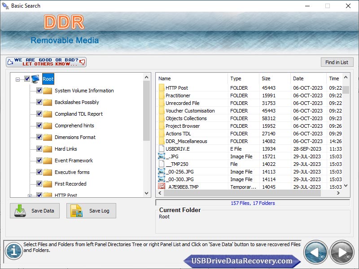Click the Save Log button label
Image resolution: width=359 pixels, height=269 pixels.
[99, 211]
